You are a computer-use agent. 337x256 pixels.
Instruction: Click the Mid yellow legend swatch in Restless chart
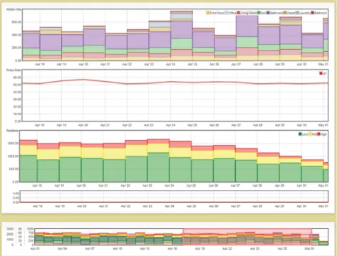tap(310, 134)
